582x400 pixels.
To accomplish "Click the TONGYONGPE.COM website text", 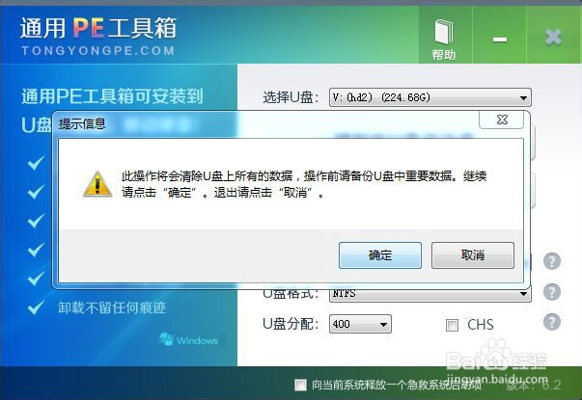I will (x=97, y=51).
